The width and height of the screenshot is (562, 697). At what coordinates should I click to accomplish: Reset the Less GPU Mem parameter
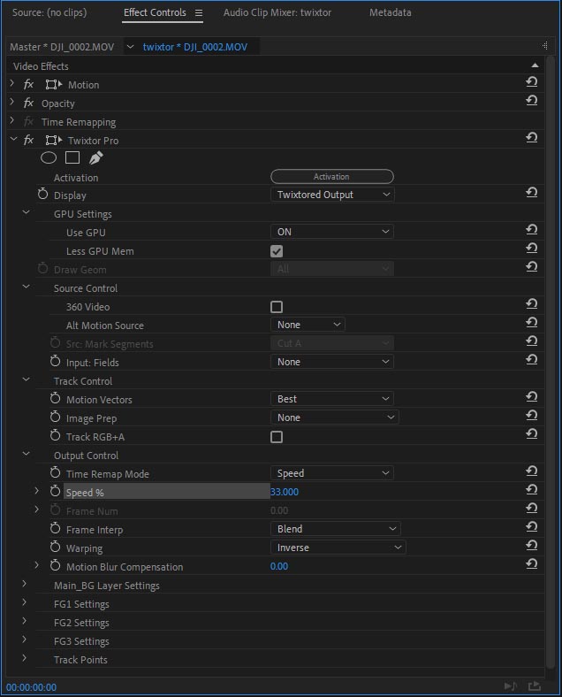point(531,248)
